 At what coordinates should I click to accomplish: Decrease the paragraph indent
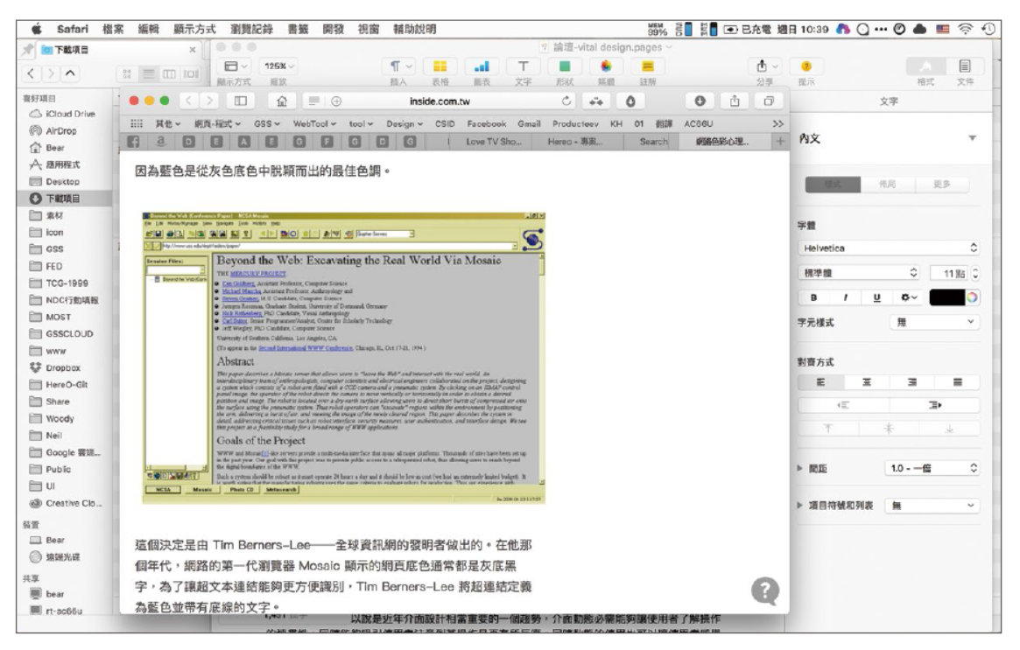(843, 405)
